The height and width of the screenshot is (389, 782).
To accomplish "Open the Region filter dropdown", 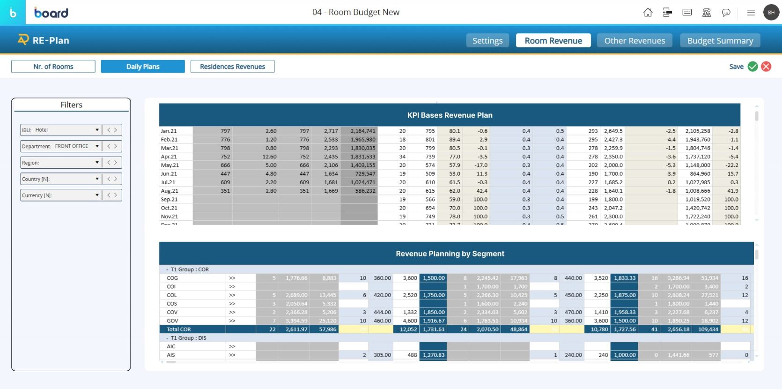I will [97, 163].
